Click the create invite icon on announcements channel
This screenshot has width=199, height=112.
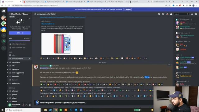tap(30, 59)
